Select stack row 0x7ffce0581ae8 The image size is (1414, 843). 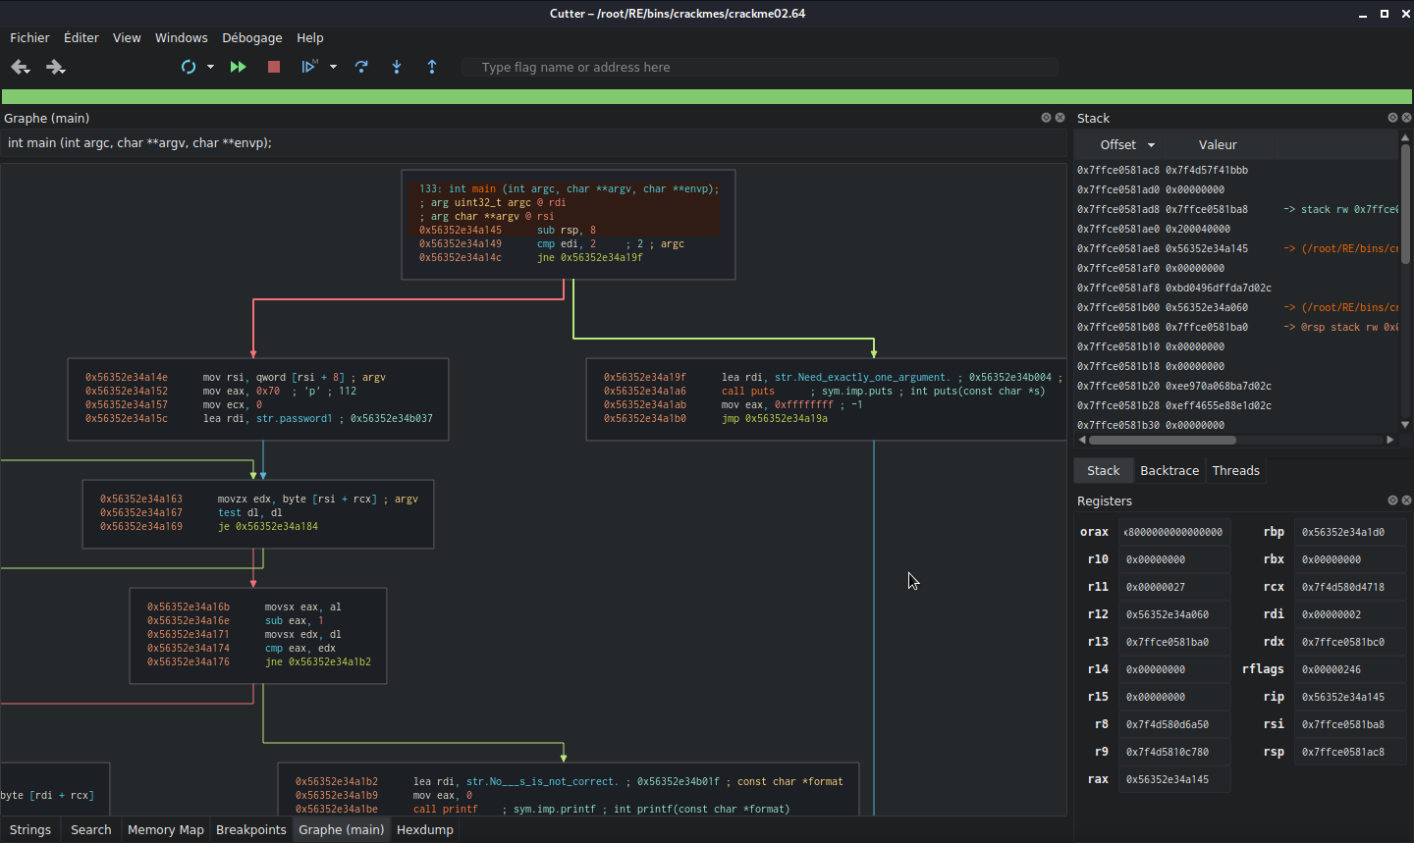pos(1236,248)
